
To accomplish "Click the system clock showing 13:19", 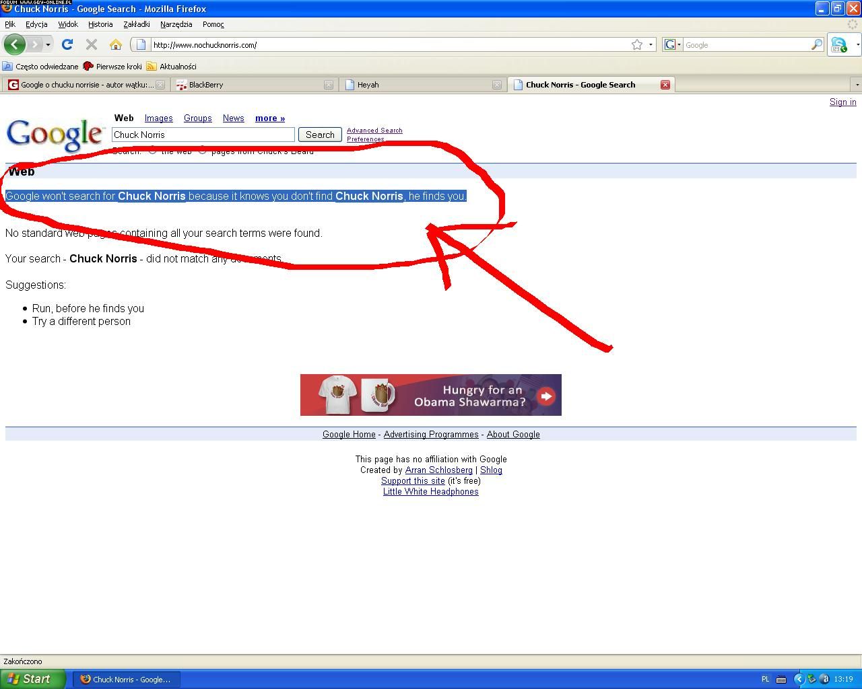I will [843, 680].
